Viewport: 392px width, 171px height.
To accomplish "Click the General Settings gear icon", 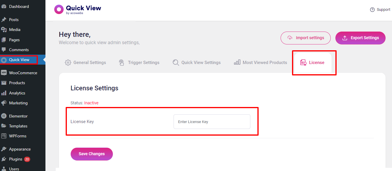I will click(x=68, y=63).
